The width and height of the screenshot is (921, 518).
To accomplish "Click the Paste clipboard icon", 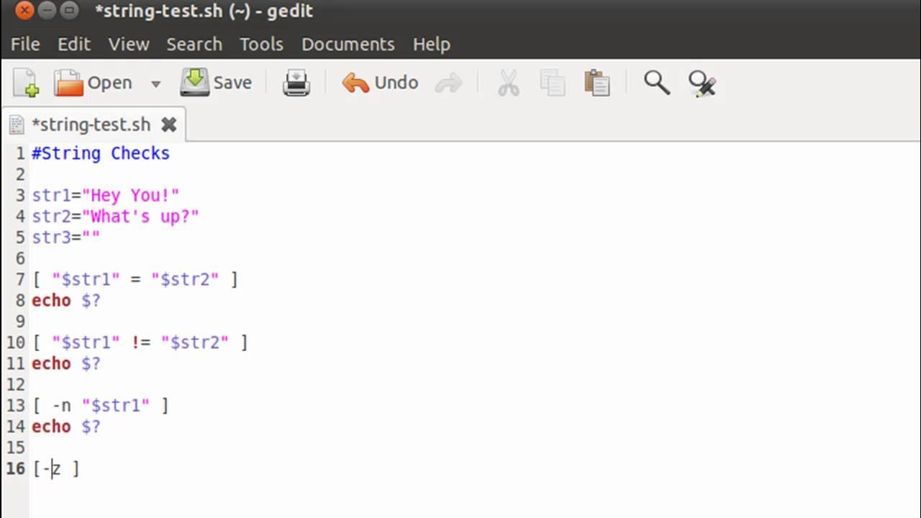I will point(597,83).
